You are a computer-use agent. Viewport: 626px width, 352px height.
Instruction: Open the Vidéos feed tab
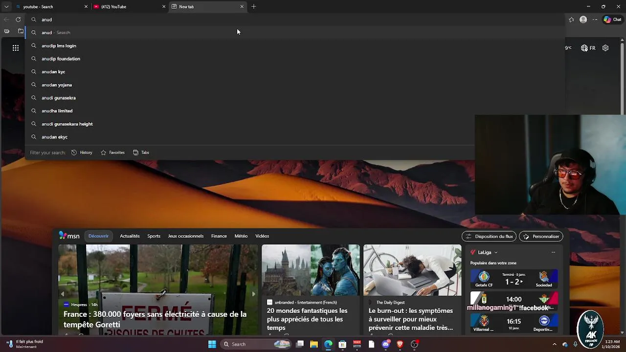(262, 236)
